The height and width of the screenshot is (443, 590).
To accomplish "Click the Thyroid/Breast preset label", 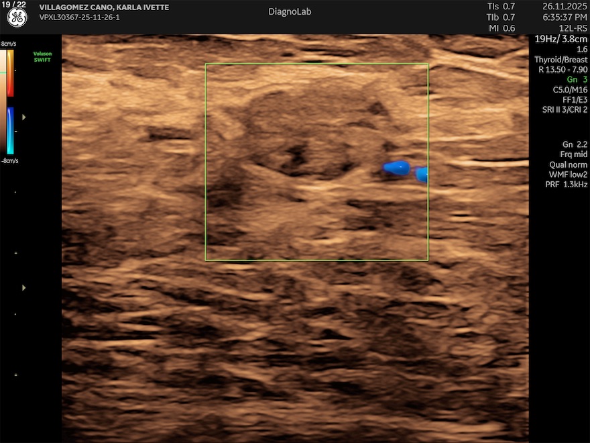I will (560, 60).
